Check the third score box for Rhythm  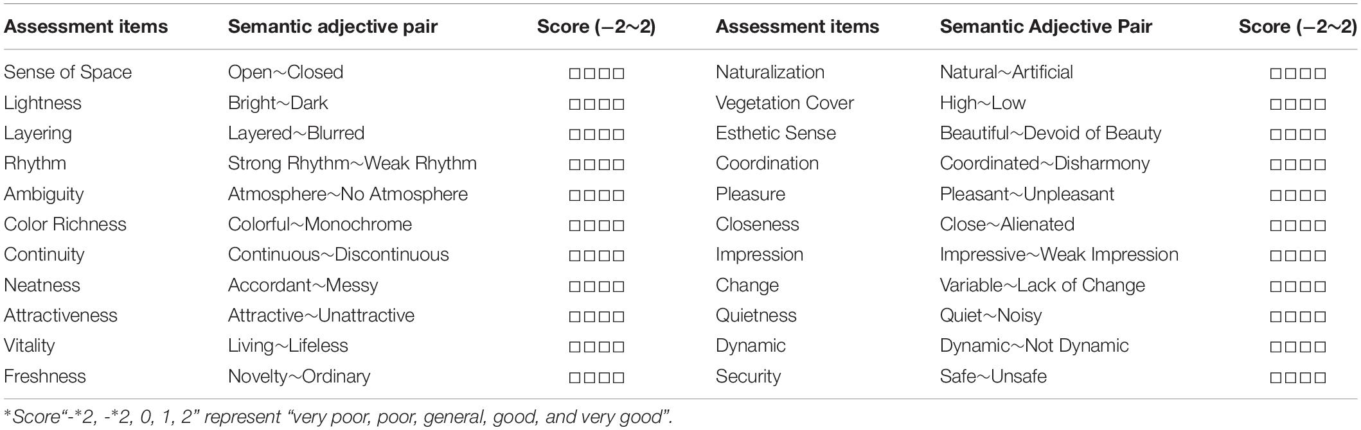(x=604, y=165)
